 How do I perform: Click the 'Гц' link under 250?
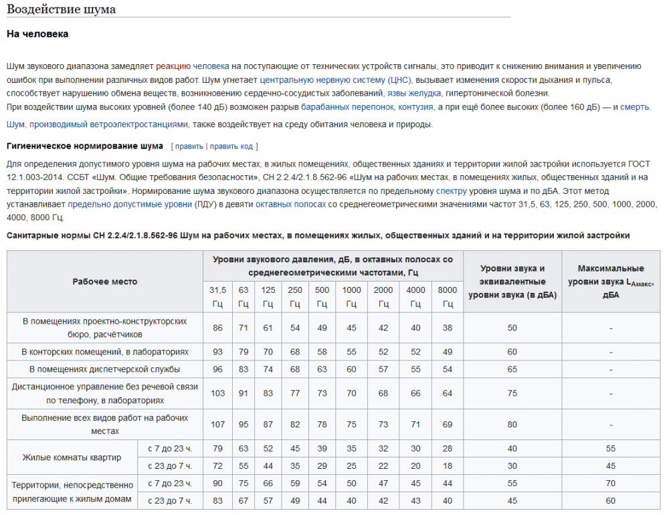(x=295, y=304)
